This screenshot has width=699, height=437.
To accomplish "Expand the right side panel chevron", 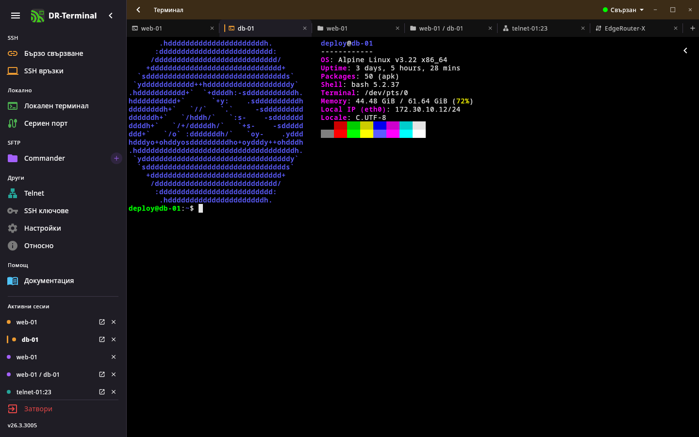I will click(685, 50).
